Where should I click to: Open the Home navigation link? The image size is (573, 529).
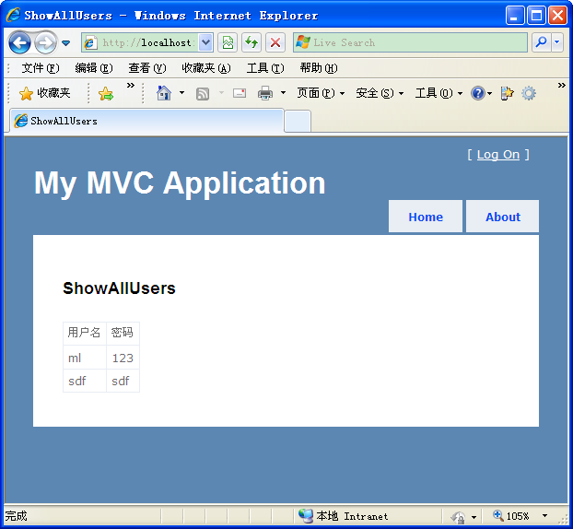tap(426, 217)
